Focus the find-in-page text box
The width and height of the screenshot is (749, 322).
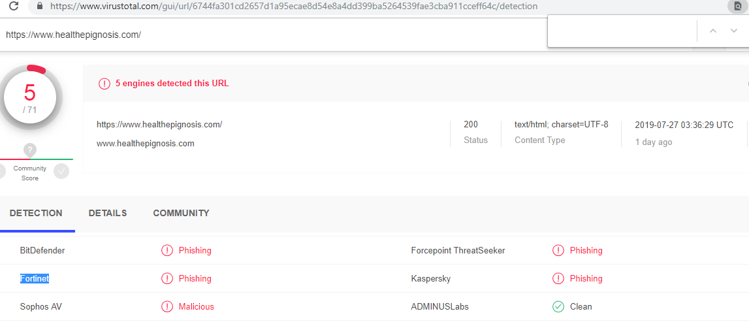[622, 31]
